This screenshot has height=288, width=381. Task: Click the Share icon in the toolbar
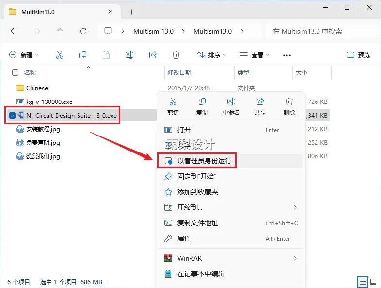(153, 55)
